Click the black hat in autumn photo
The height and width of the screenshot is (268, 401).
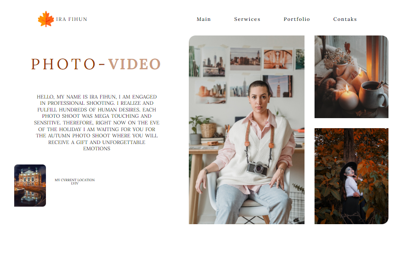pos(348,169)
